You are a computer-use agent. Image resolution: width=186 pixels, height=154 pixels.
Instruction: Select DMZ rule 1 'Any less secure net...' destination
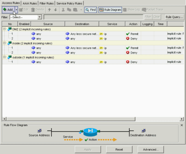[82, 34]
